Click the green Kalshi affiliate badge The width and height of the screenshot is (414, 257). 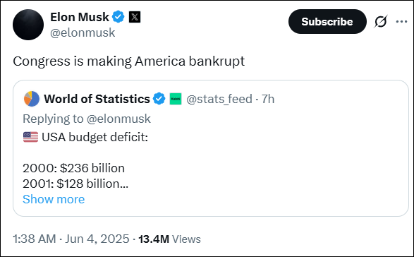tap(176, 99)
